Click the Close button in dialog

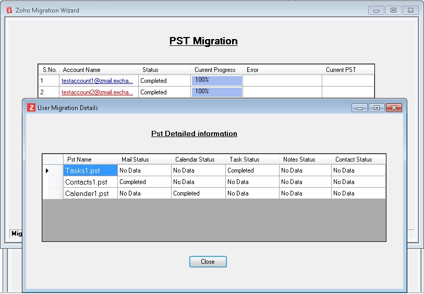[208, 262]
